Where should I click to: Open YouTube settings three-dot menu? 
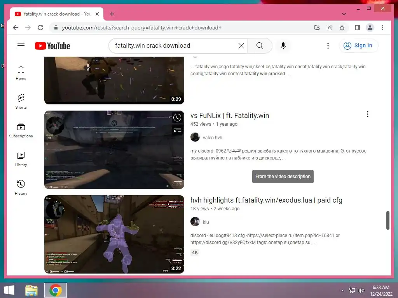click(x=328, y=46)
